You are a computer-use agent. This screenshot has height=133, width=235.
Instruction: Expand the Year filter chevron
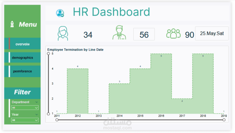click(37, 115)
